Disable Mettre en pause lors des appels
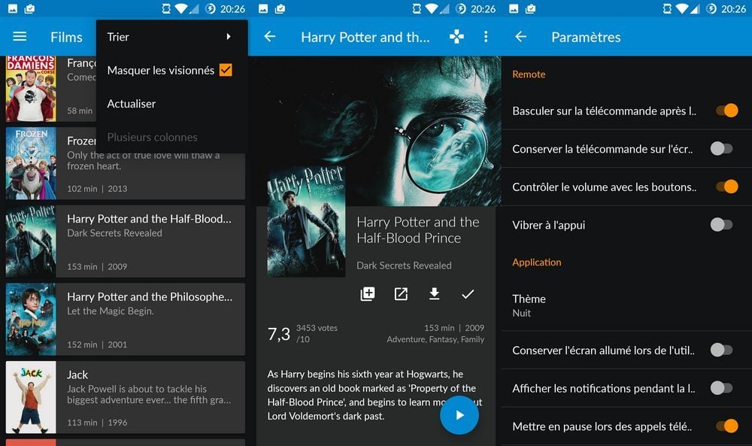 pos(727,426)
